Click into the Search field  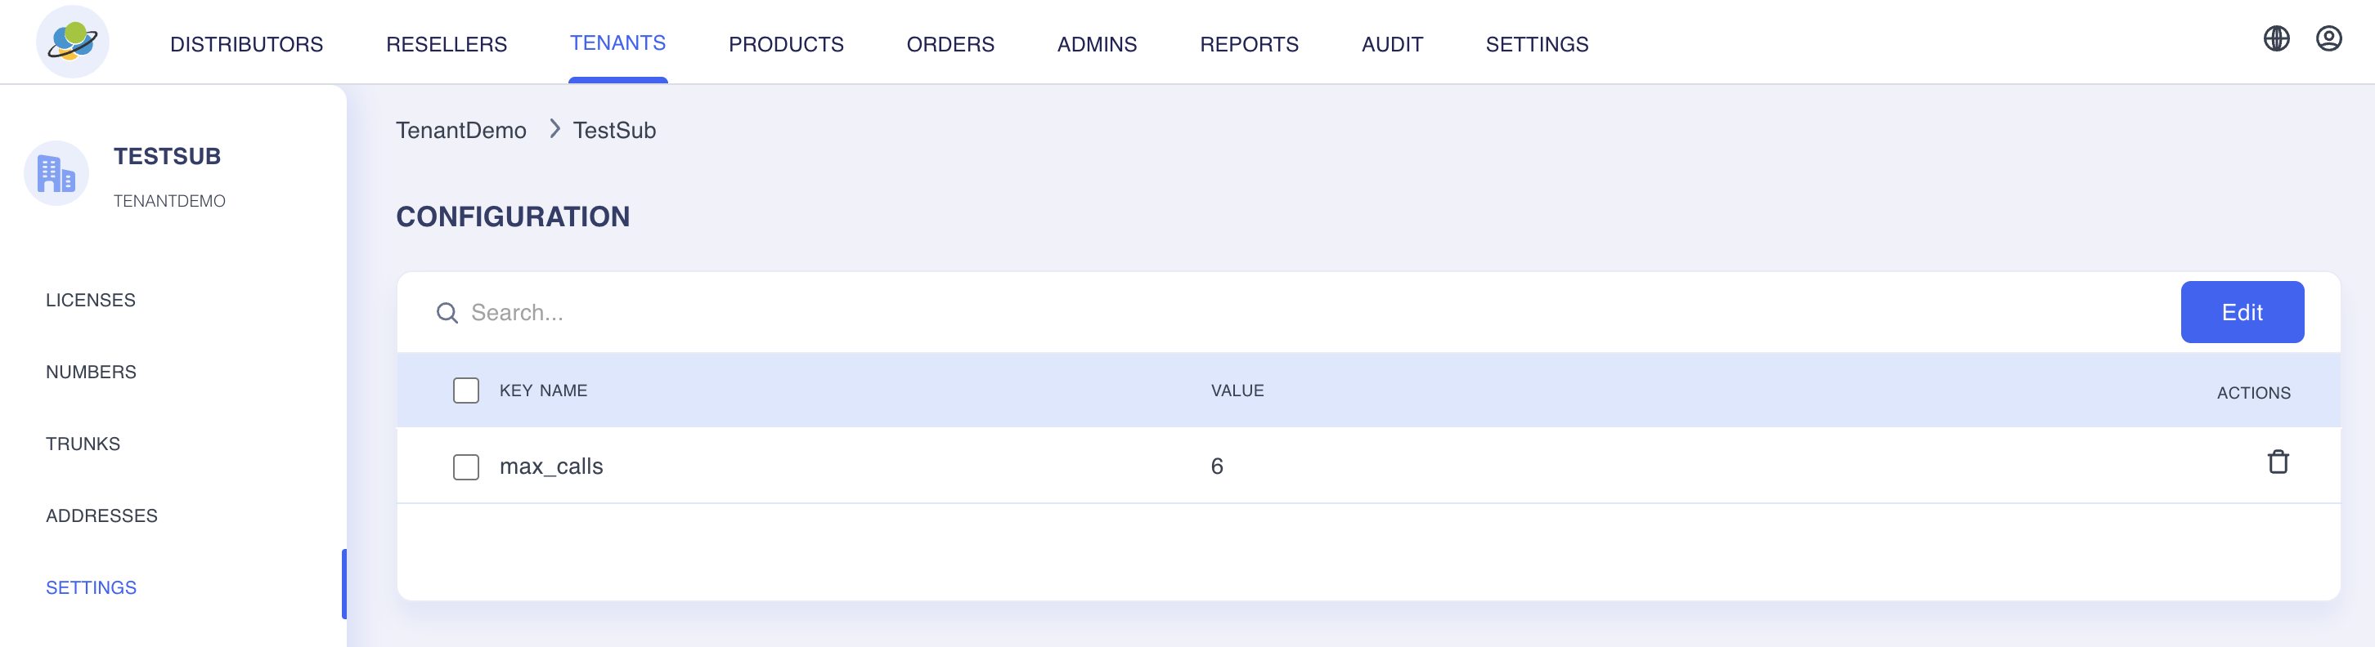(1291, 313)
